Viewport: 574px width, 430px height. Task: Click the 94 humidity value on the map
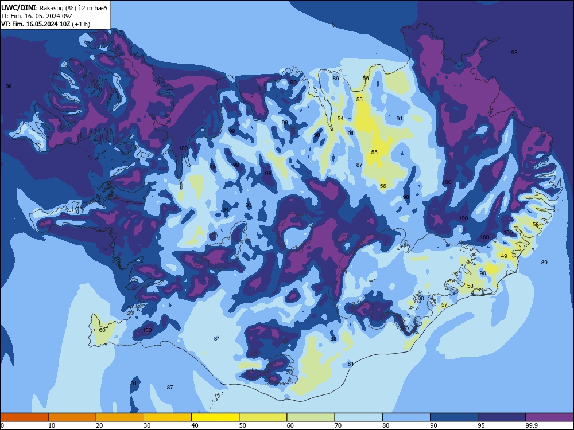[226, 209]
